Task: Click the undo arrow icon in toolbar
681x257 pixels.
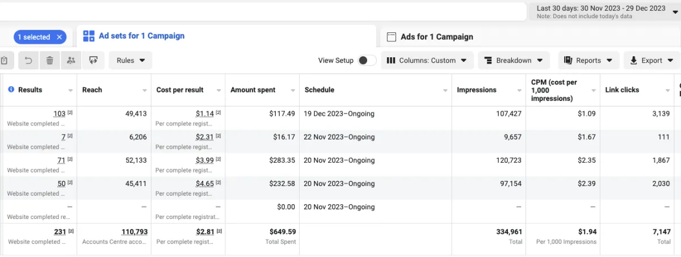Action: 28,60
